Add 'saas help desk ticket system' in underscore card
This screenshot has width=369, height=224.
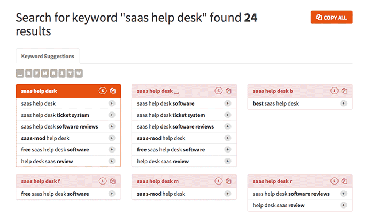(x=228, y=115)
